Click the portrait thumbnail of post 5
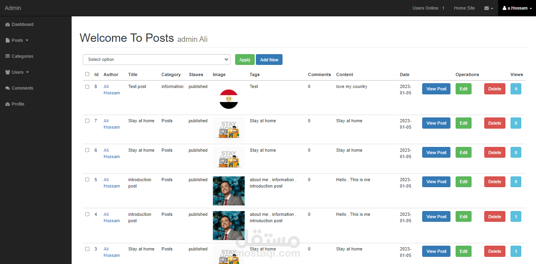The height and width of the screenshot is (264, 536). click(229, 191)
